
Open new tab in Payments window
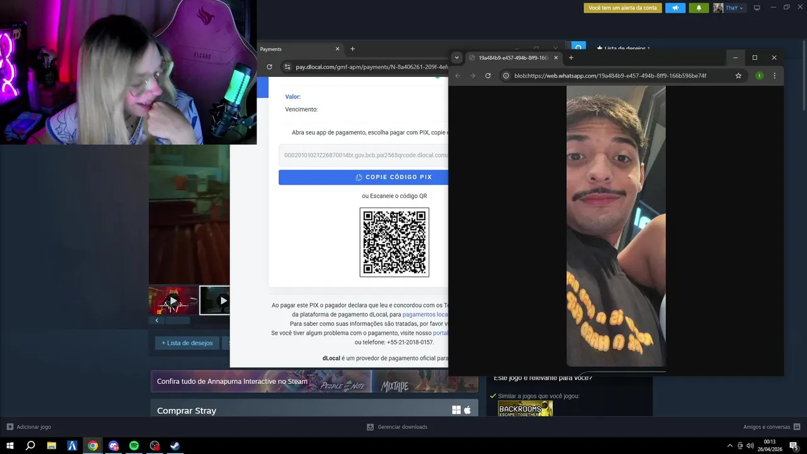(x=352, y=49)
